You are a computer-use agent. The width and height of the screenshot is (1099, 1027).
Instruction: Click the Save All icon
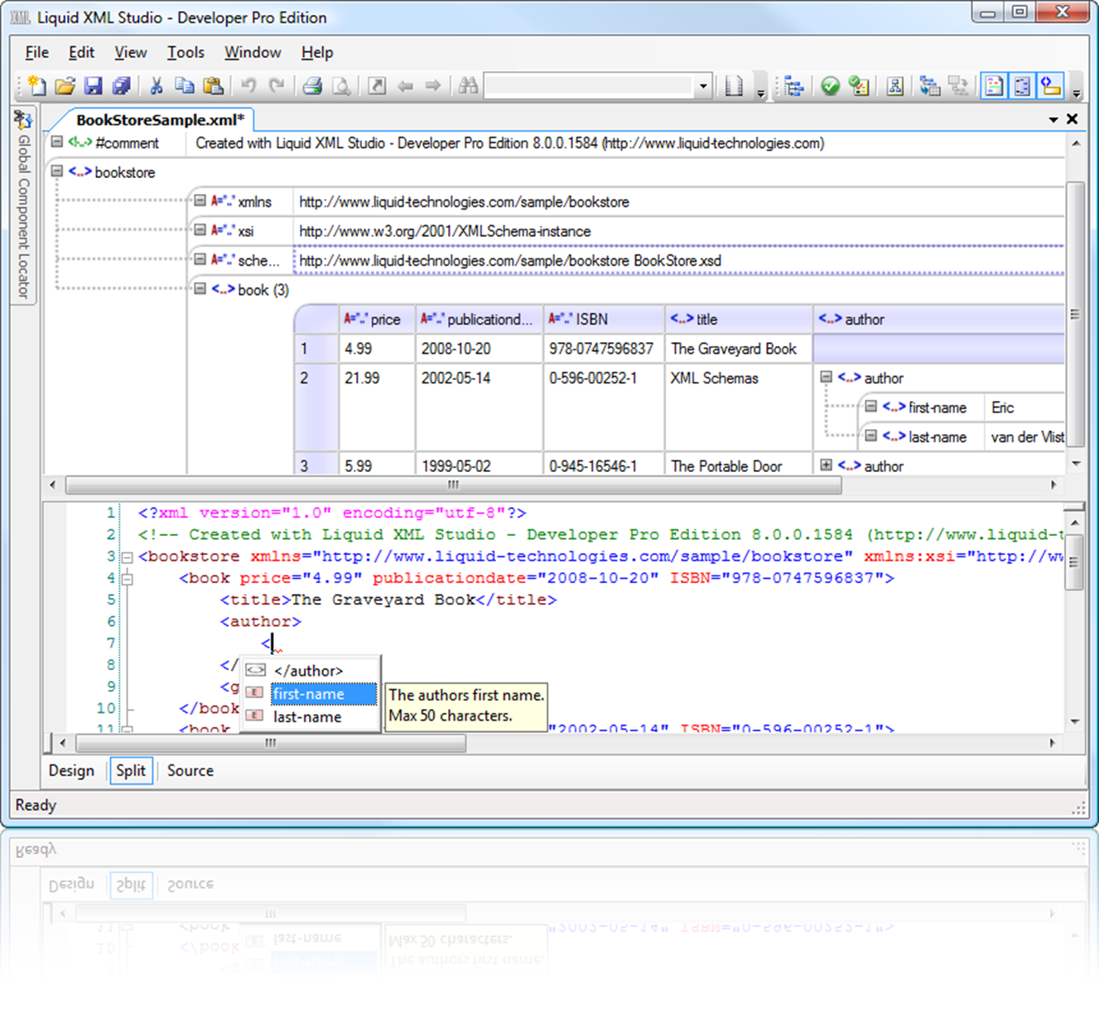click(x=122, y=85)
